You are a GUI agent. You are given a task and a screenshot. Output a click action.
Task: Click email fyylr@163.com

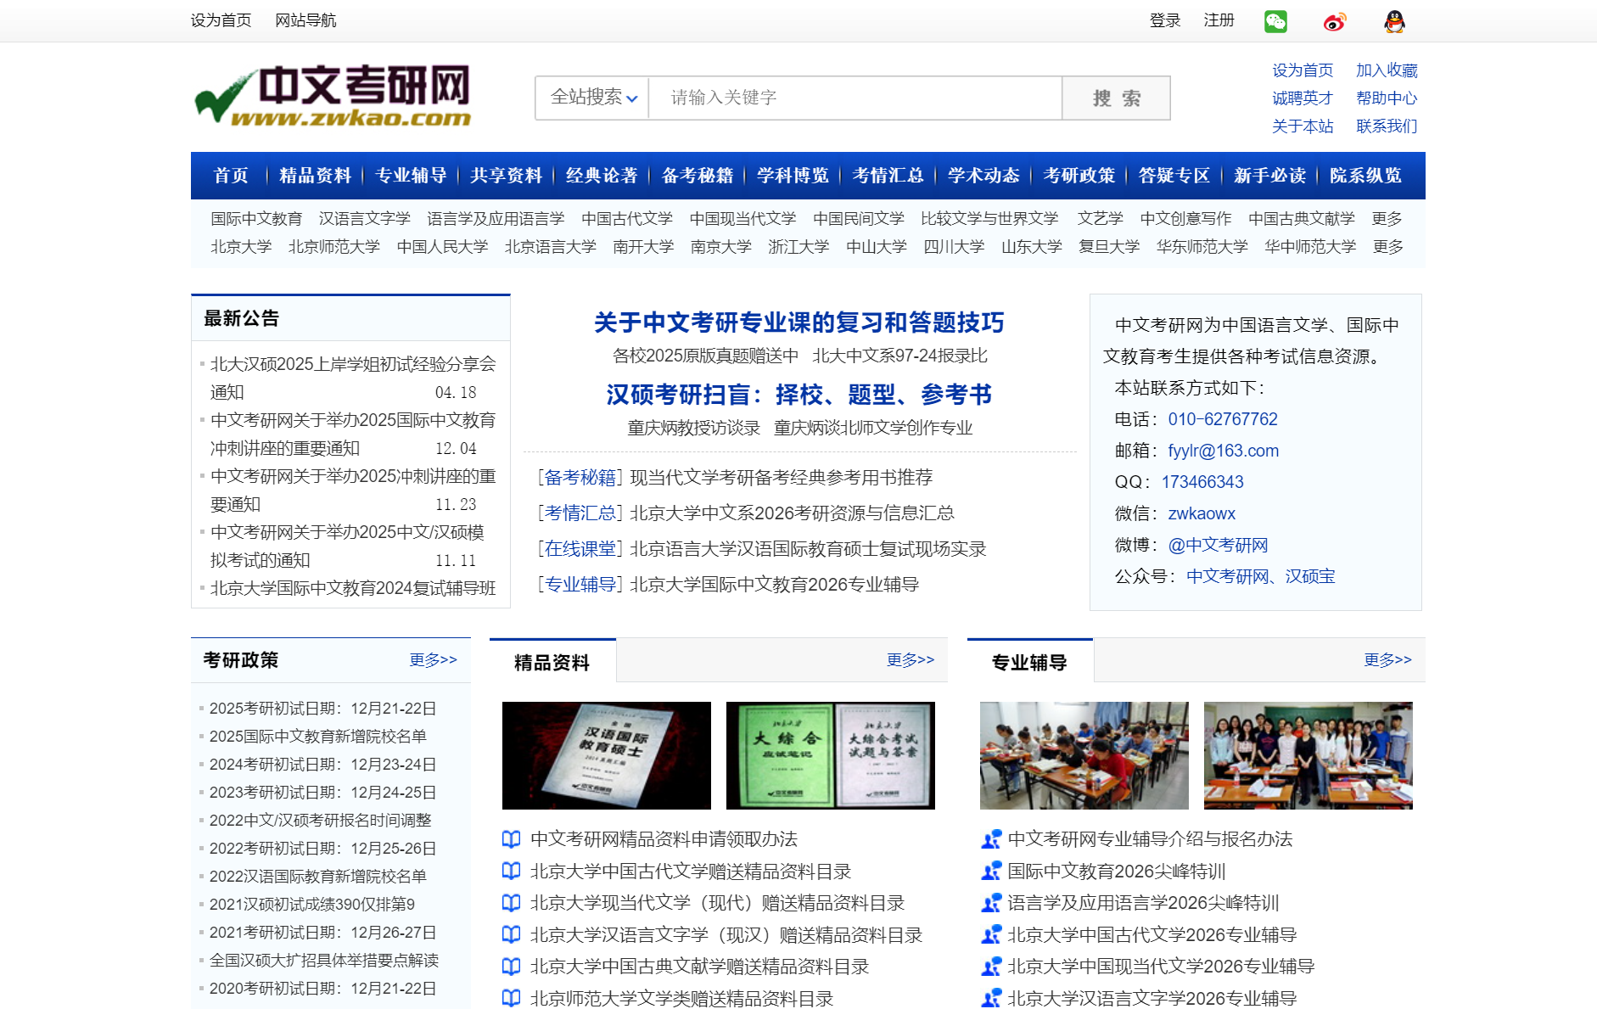[x=1223, y=451]
